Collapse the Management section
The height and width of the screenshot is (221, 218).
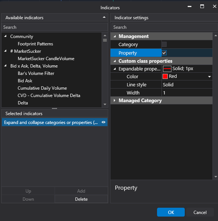pos(115,37)
